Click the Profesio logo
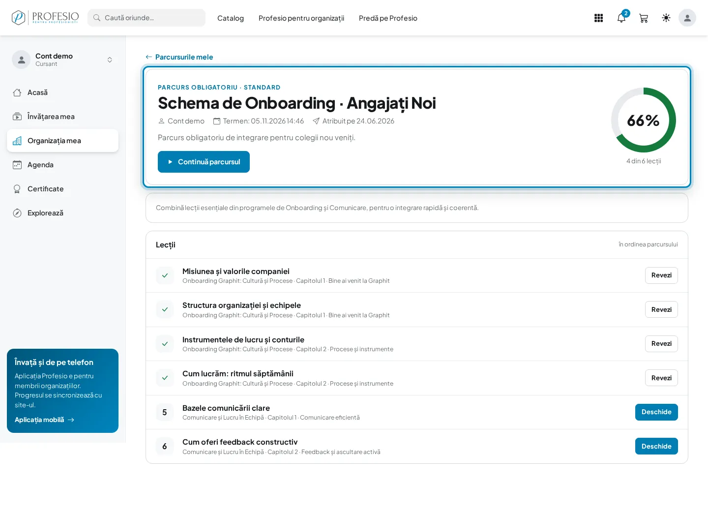Viewport: 708px width, 515px height. tap(45, 18)
